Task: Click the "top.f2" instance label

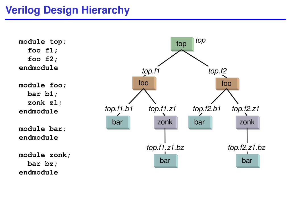Action: tap(217, 71)
